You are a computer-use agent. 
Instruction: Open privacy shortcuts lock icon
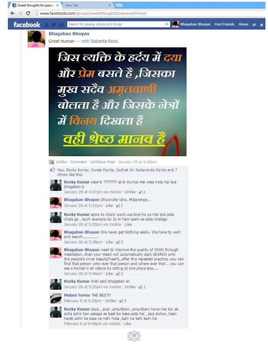click(x=254, y=24)
